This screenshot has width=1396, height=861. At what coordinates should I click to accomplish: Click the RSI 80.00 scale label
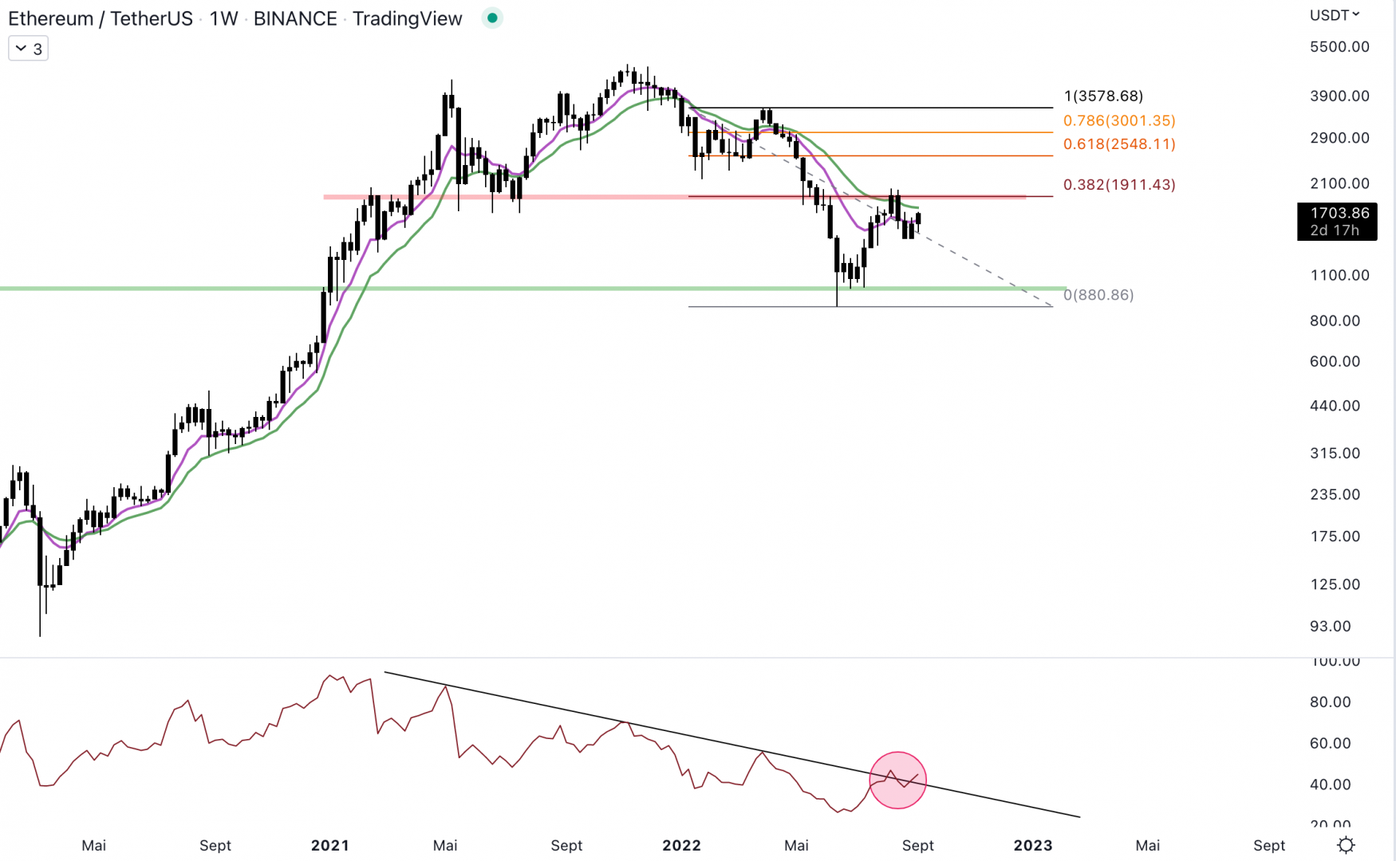coord(1330,702)
